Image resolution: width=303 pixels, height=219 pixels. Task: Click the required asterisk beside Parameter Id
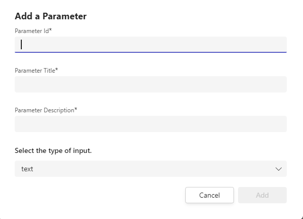50,30
